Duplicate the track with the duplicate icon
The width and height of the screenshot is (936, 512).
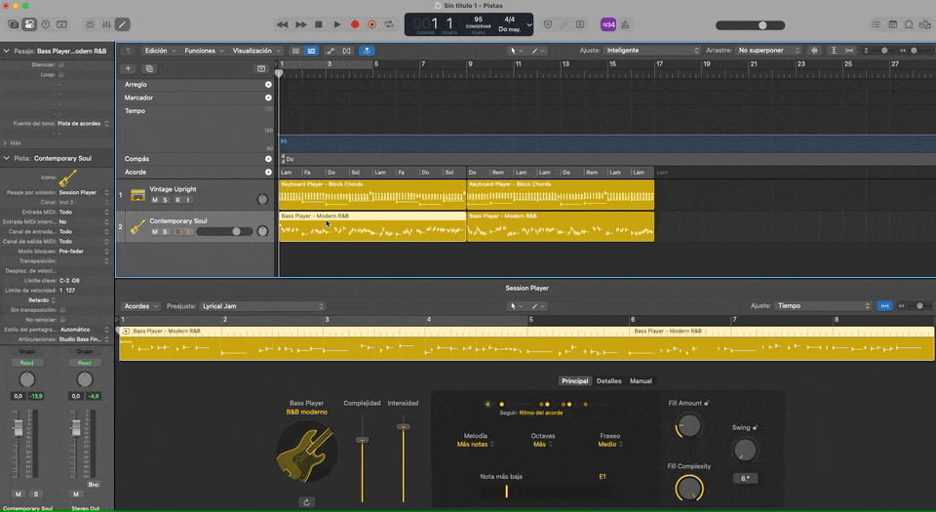tap(149, 68)
